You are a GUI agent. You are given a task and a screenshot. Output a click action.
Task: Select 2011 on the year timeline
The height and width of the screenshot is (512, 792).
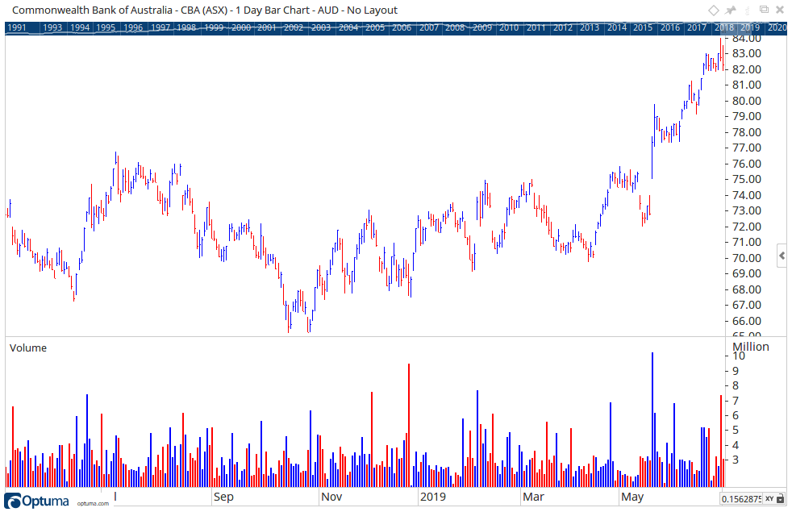(536, 27)
